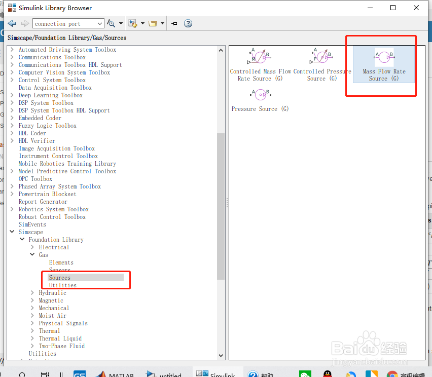Select OPC Toolbox in tree
Image resolution: width=432 pixels, height=377 pixels.
click(35, 179)
